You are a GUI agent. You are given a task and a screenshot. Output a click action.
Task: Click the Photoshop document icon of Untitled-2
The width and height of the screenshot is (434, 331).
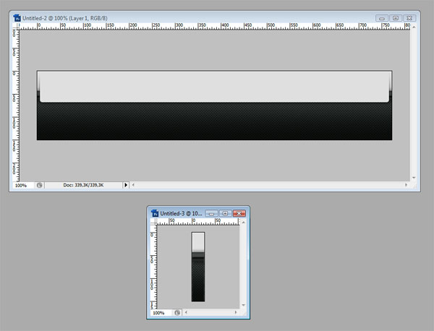(x=17, y=18)
